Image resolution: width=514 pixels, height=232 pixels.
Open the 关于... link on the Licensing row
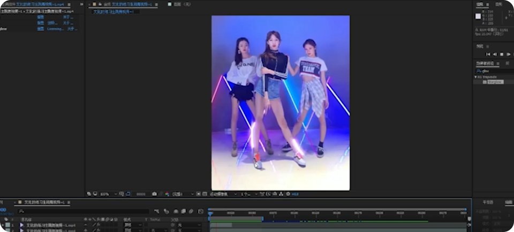coord(72,29)
